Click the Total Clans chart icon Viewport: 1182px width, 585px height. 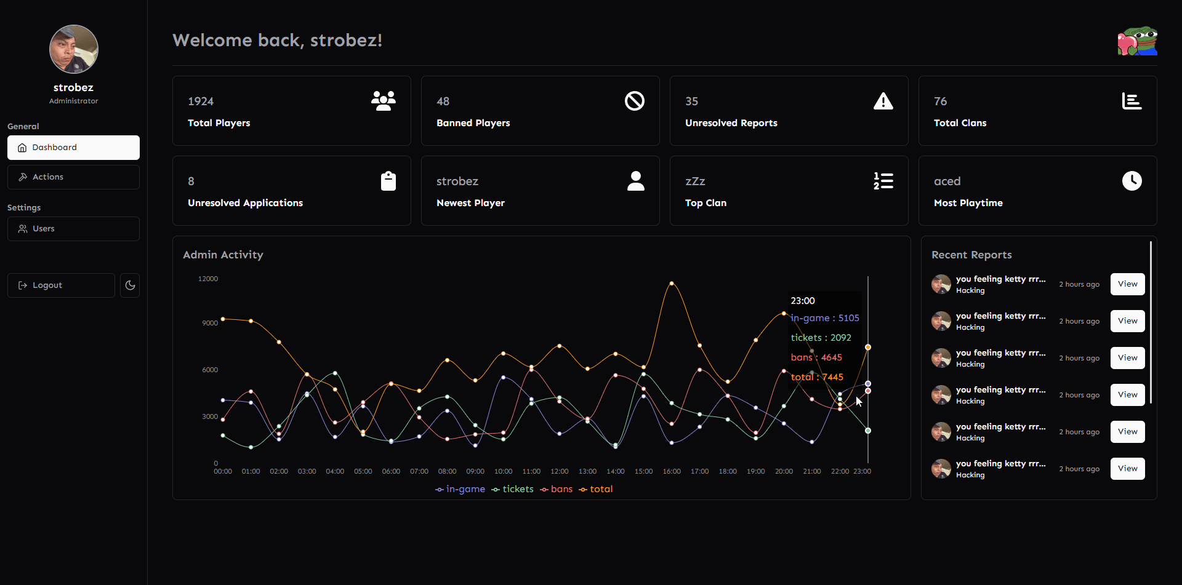(x=1132, y=101)
